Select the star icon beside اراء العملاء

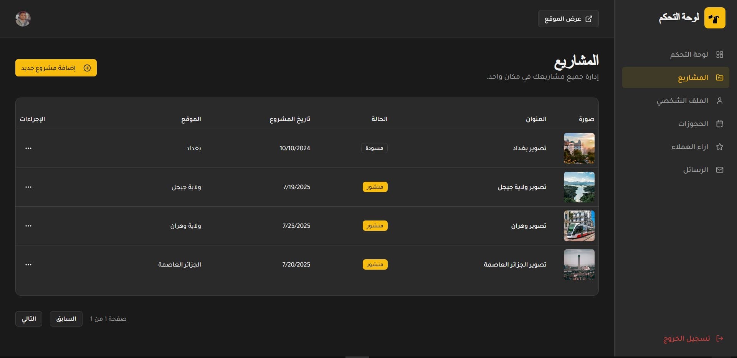720,146
